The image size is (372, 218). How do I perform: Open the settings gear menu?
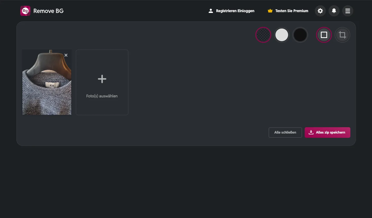tap(320, 11)
